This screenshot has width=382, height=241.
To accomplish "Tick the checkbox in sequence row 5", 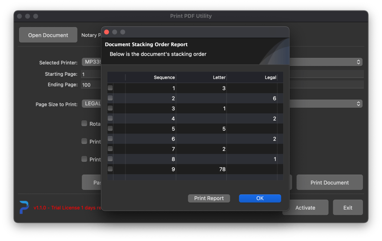I will coord(110,128).
